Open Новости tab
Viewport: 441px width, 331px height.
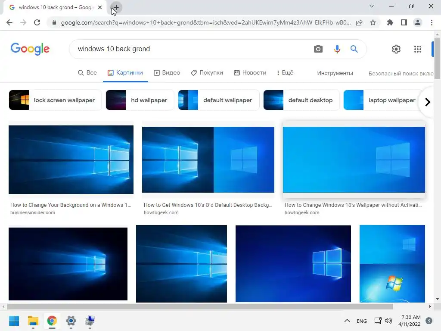click(x=250, y=72)
